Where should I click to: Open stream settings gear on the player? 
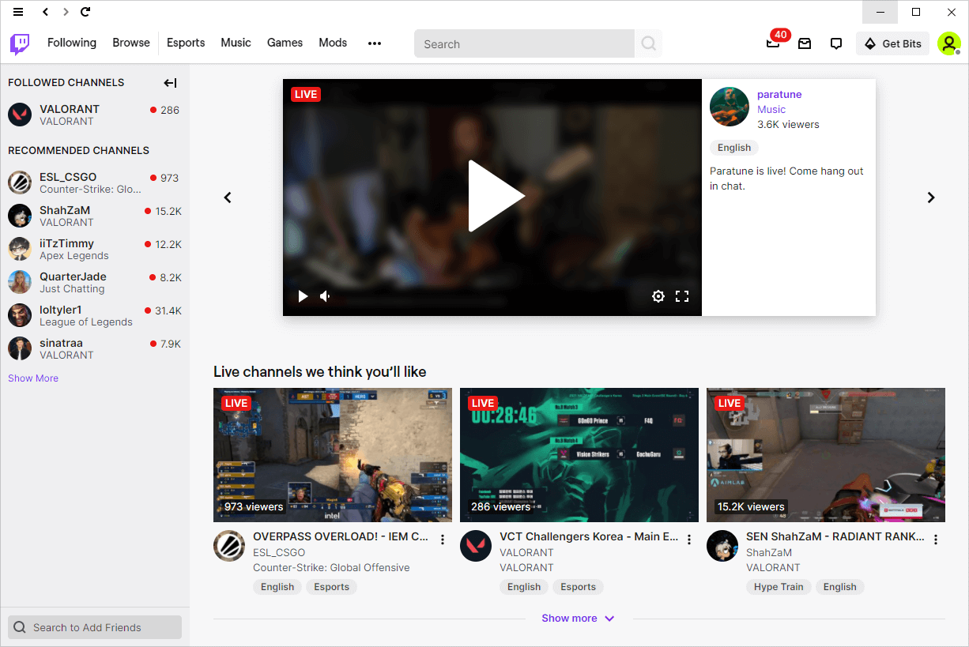[x=658, y=295]
